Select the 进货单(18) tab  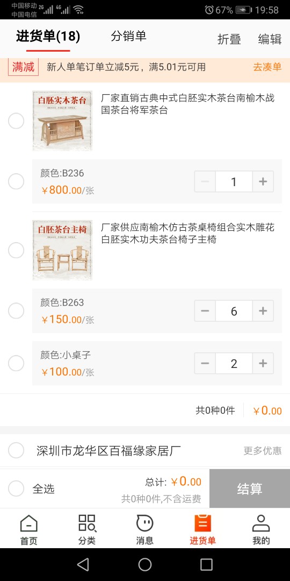48,37
